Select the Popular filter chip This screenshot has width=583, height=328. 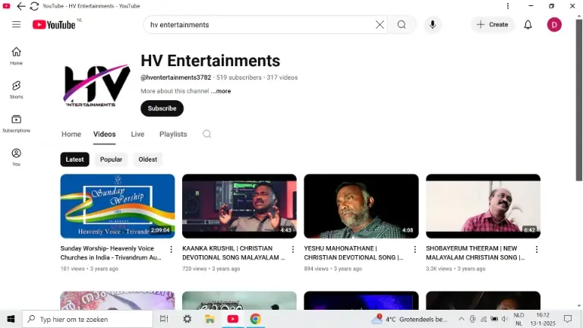click(111, 159)
